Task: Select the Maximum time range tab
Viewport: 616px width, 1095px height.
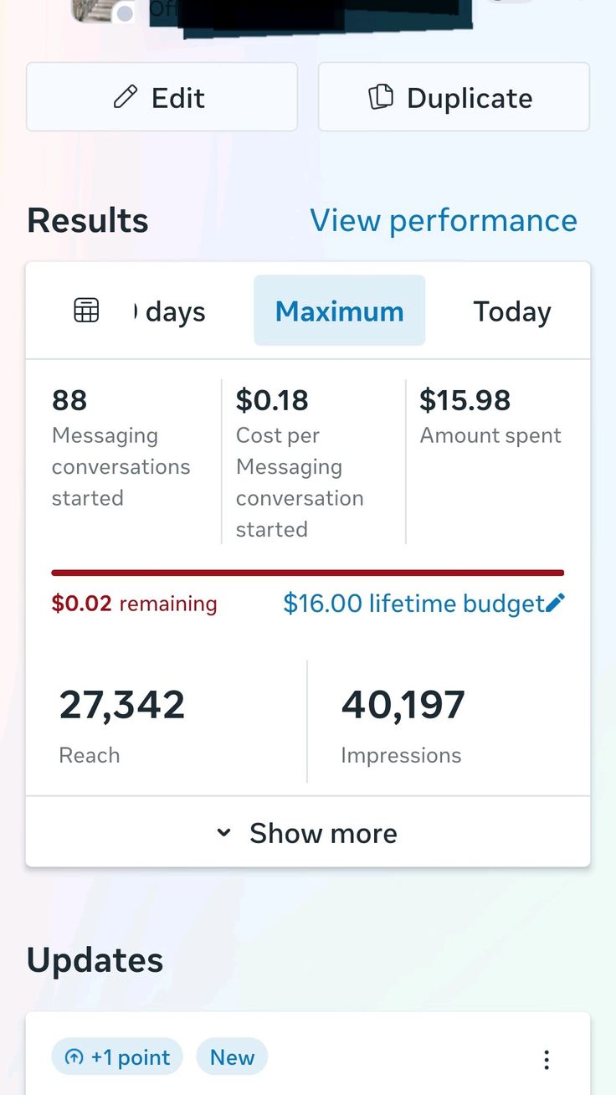Action: 339,311
